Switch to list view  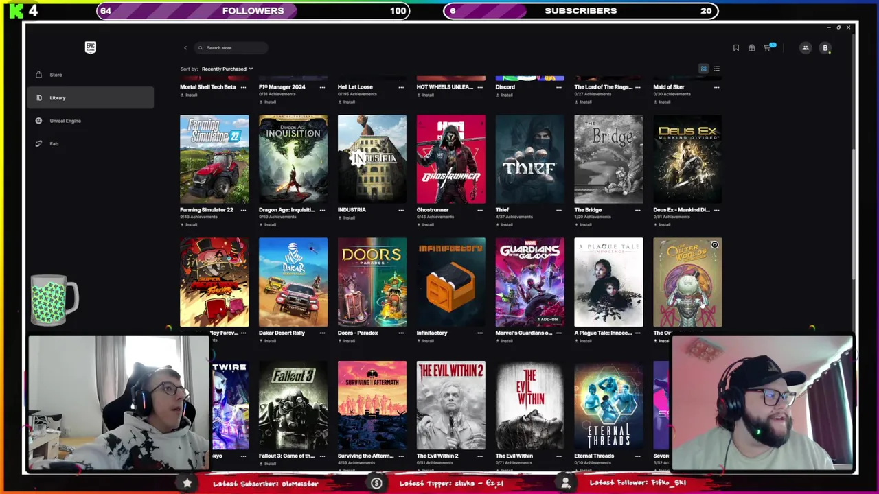tap(716, 69)
